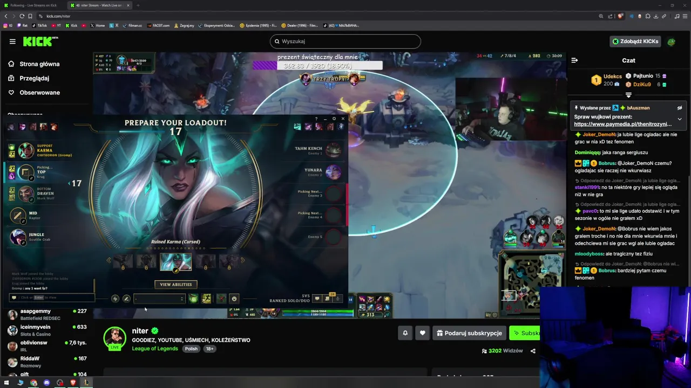Click the KICK logo
The height and width of the screenshot is (388, 691).
coord(40,41)
